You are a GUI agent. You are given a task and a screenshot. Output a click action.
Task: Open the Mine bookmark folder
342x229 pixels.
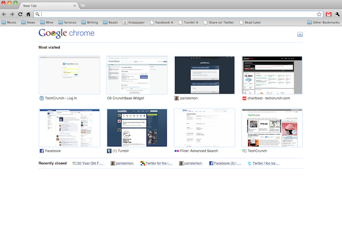coord(47,22)
